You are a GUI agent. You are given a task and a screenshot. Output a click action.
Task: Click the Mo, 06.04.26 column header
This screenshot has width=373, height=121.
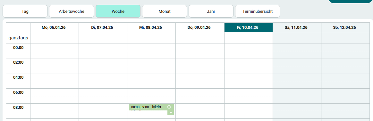(x=55, y=28)
